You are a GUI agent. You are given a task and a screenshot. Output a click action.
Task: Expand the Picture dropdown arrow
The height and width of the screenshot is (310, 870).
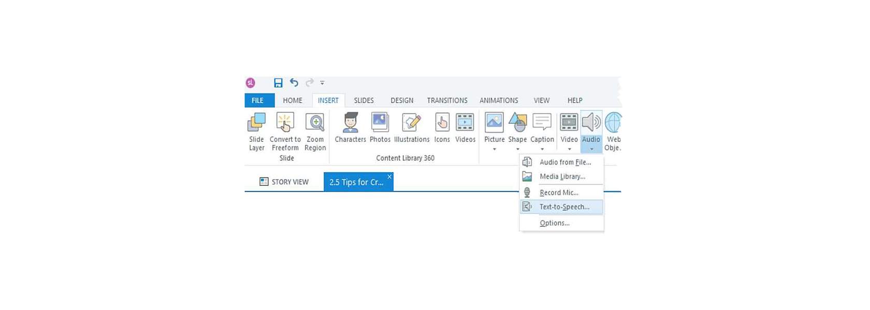(x=495, y=149)
